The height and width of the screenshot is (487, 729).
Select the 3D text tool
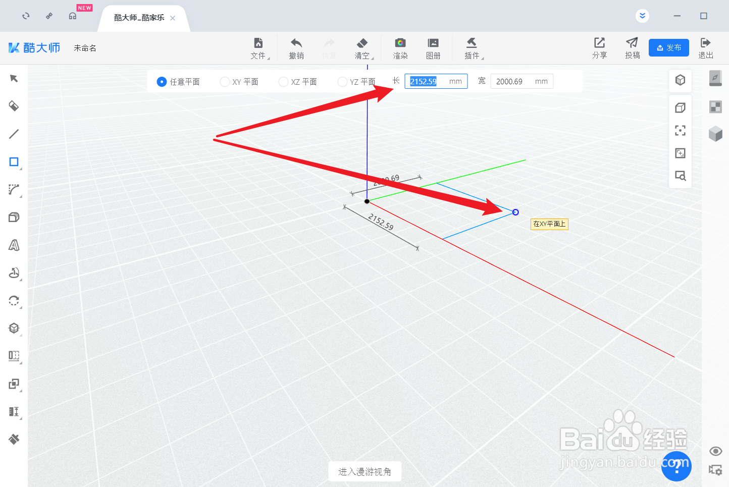click(14, 245)
